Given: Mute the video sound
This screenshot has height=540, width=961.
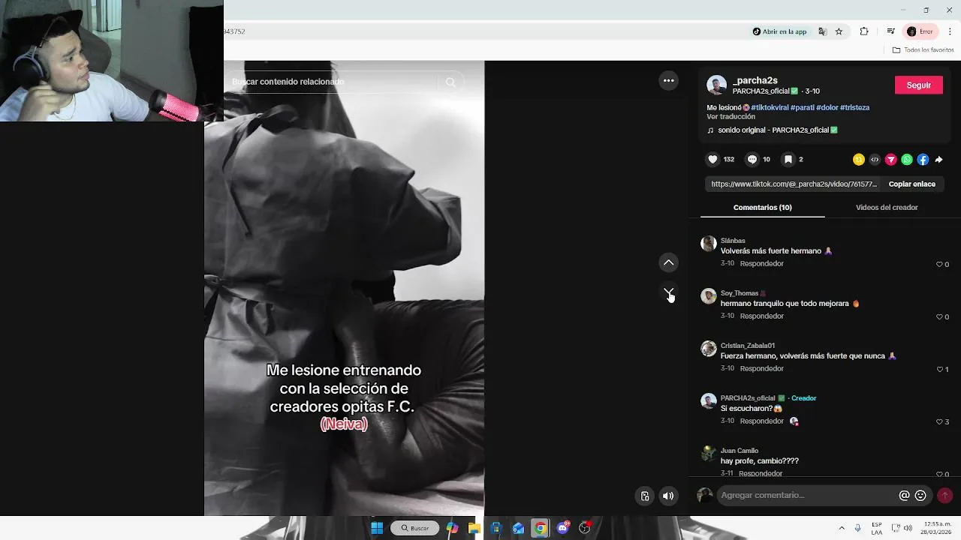Looking at the screenshot, I should click(668, 496).
